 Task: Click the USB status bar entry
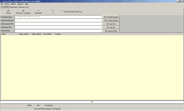point(38,105)
